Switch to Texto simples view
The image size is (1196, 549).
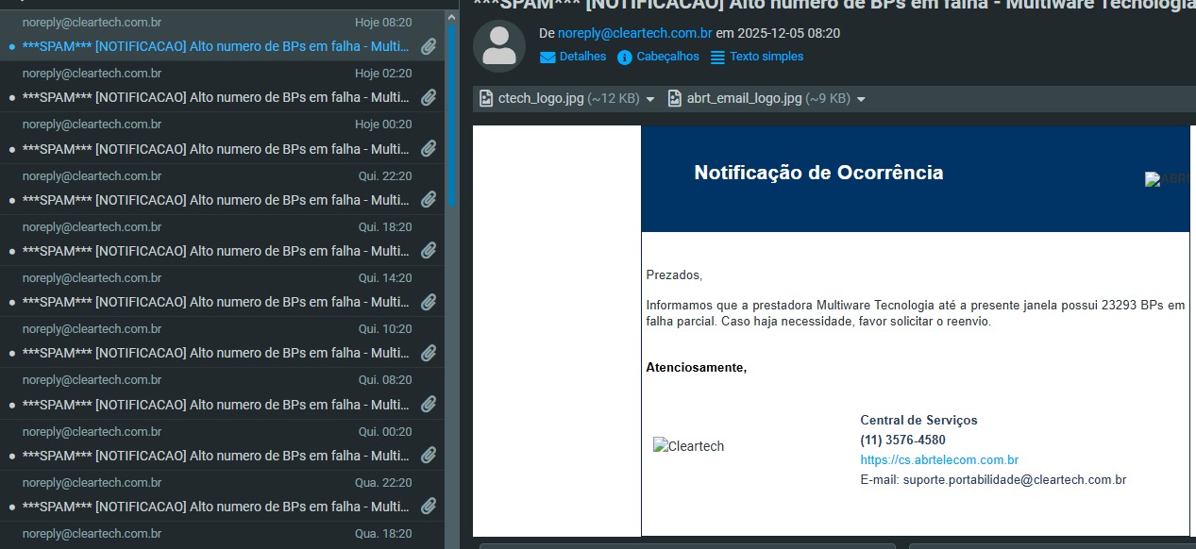[757, 57]
